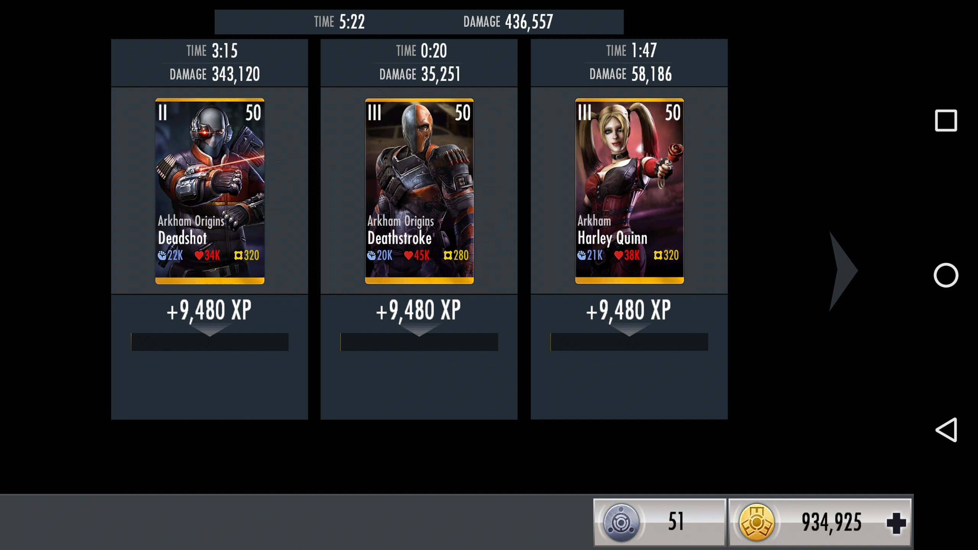Tap the gold power credits coin icon
Viewport: 978px width, 550px height.
click(x=756, y=522)
